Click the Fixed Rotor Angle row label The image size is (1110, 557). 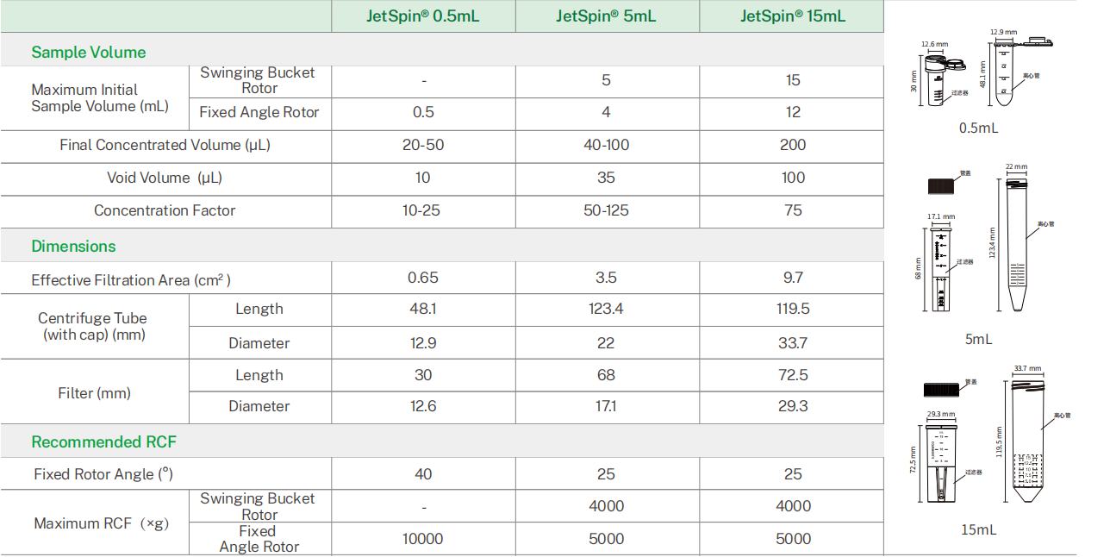click(x=103, y=474)
